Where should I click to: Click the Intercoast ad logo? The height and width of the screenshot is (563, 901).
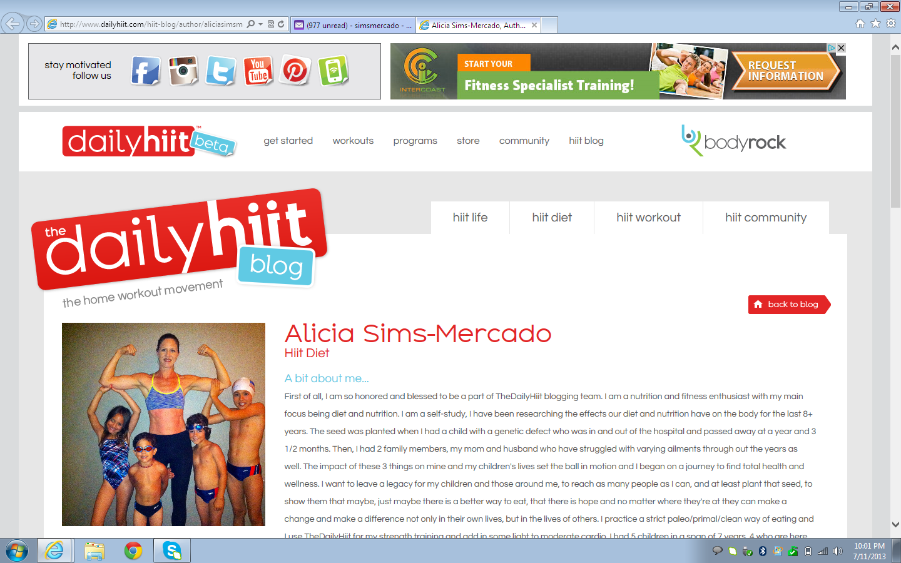click(423, 71)
